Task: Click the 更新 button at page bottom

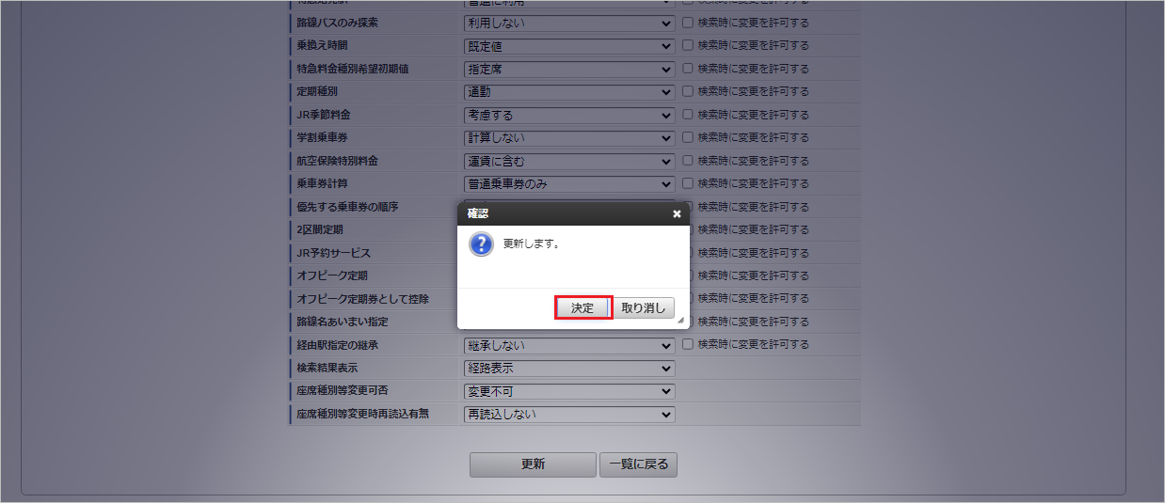Action: (x=533, y=464)
